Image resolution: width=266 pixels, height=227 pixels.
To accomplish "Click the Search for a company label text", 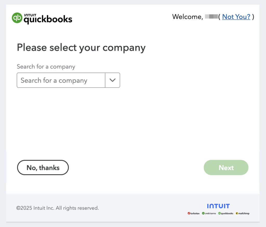I will tap(46, 67).
